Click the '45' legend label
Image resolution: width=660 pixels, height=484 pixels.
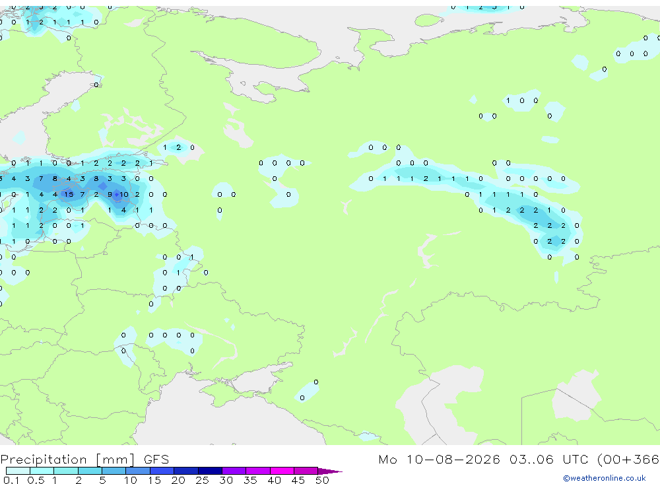tap(298, 480)
